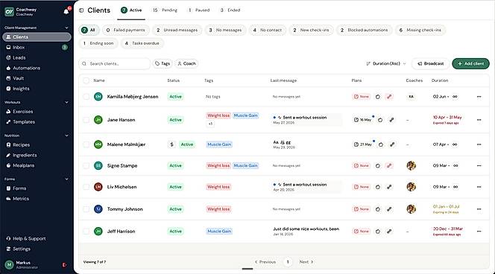The width and height of the screenshot is (495, 274).
Task: Open the Tags filter dropdown
Action: coord(163,64)
